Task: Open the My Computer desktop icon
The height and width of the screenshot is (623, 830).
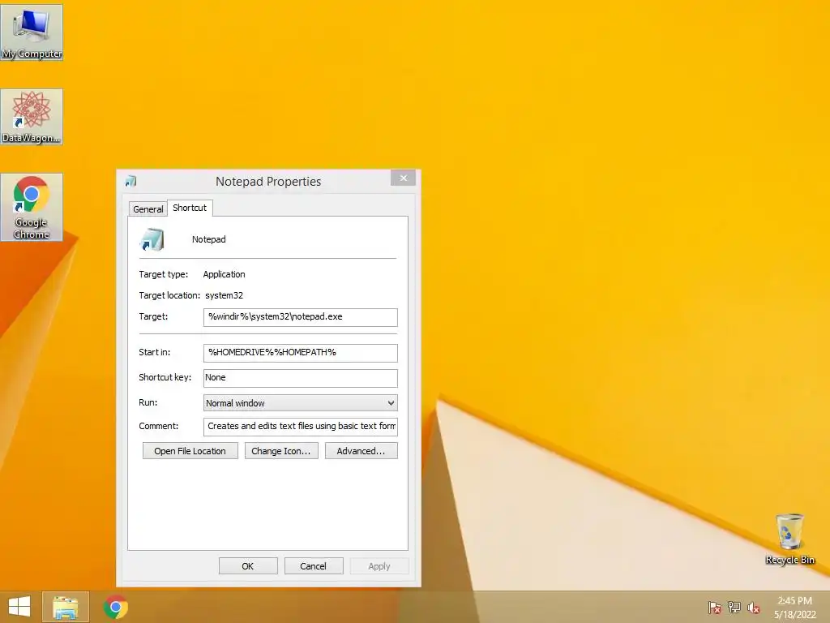Action: click(32, 32)
